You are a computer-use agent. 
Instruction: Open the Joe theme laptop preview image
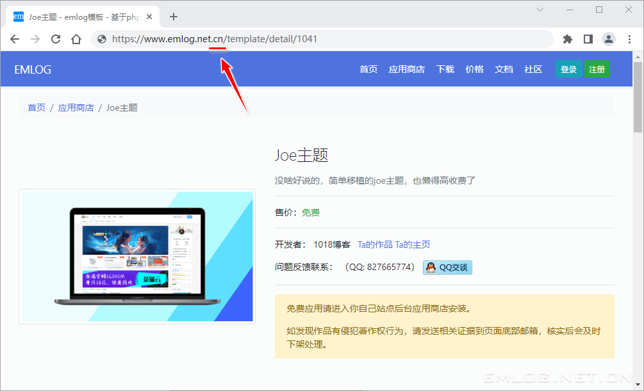[137, 257]
